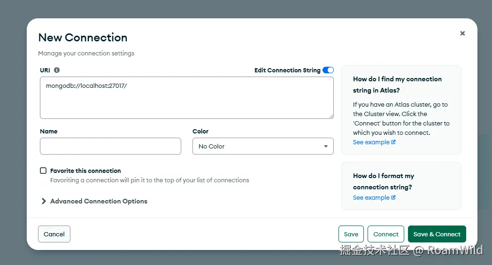The width and height of the screenshot is (492, 265).
Task: Click the Save button
Action: pyautogui.click(x=351, y=234)
